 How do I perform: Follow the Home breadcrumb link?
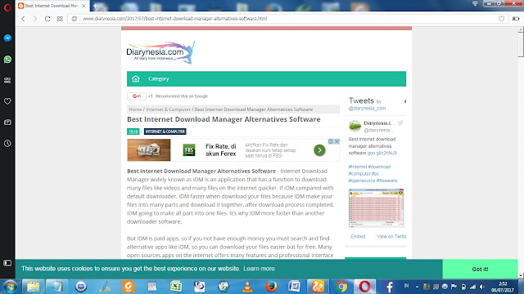tap(135, 109)
